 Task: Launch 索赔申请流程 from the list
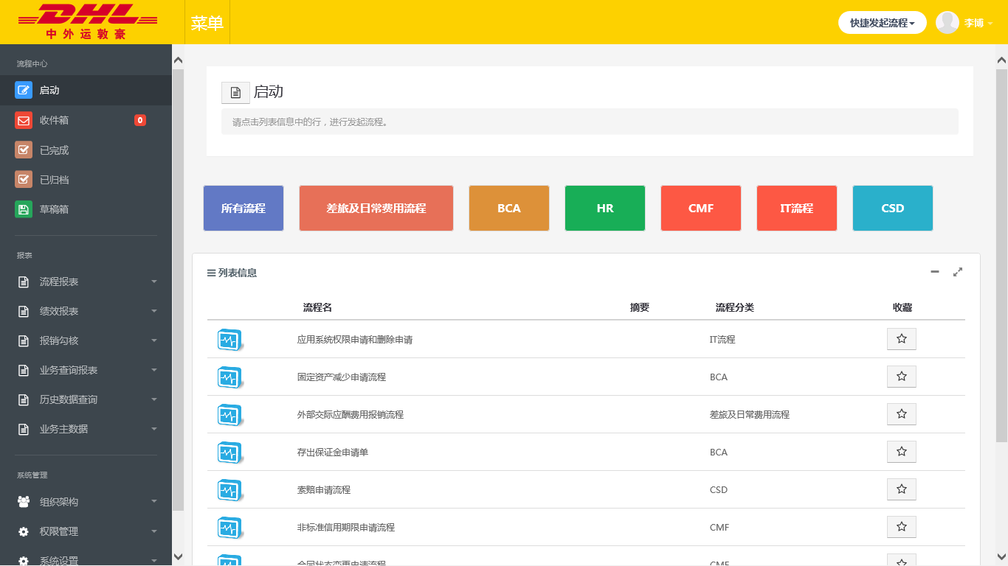[324, 490]
